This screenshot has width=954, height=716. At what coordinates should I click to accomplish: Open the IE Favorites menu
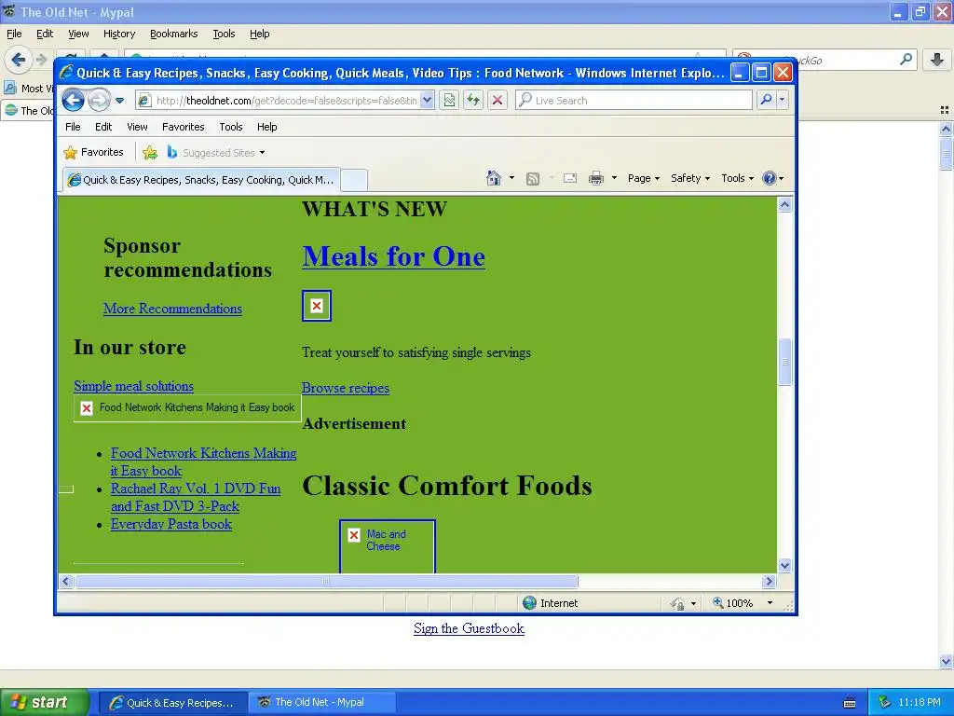184,127
